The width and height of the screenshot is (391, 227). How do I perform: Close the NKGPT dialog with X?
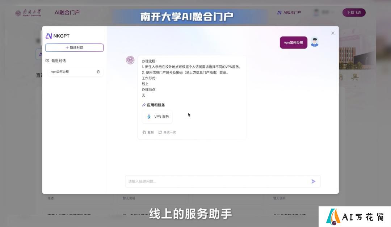(333, 33)
